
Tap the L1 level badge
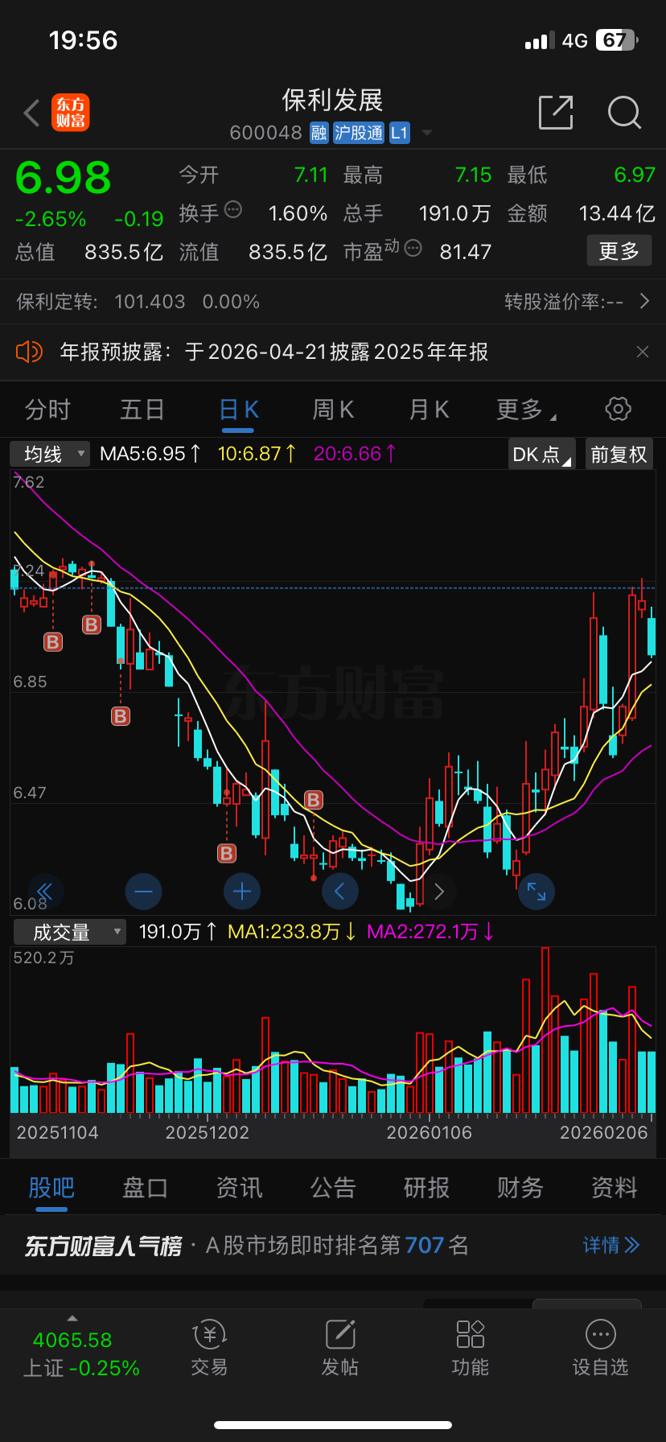400,133
